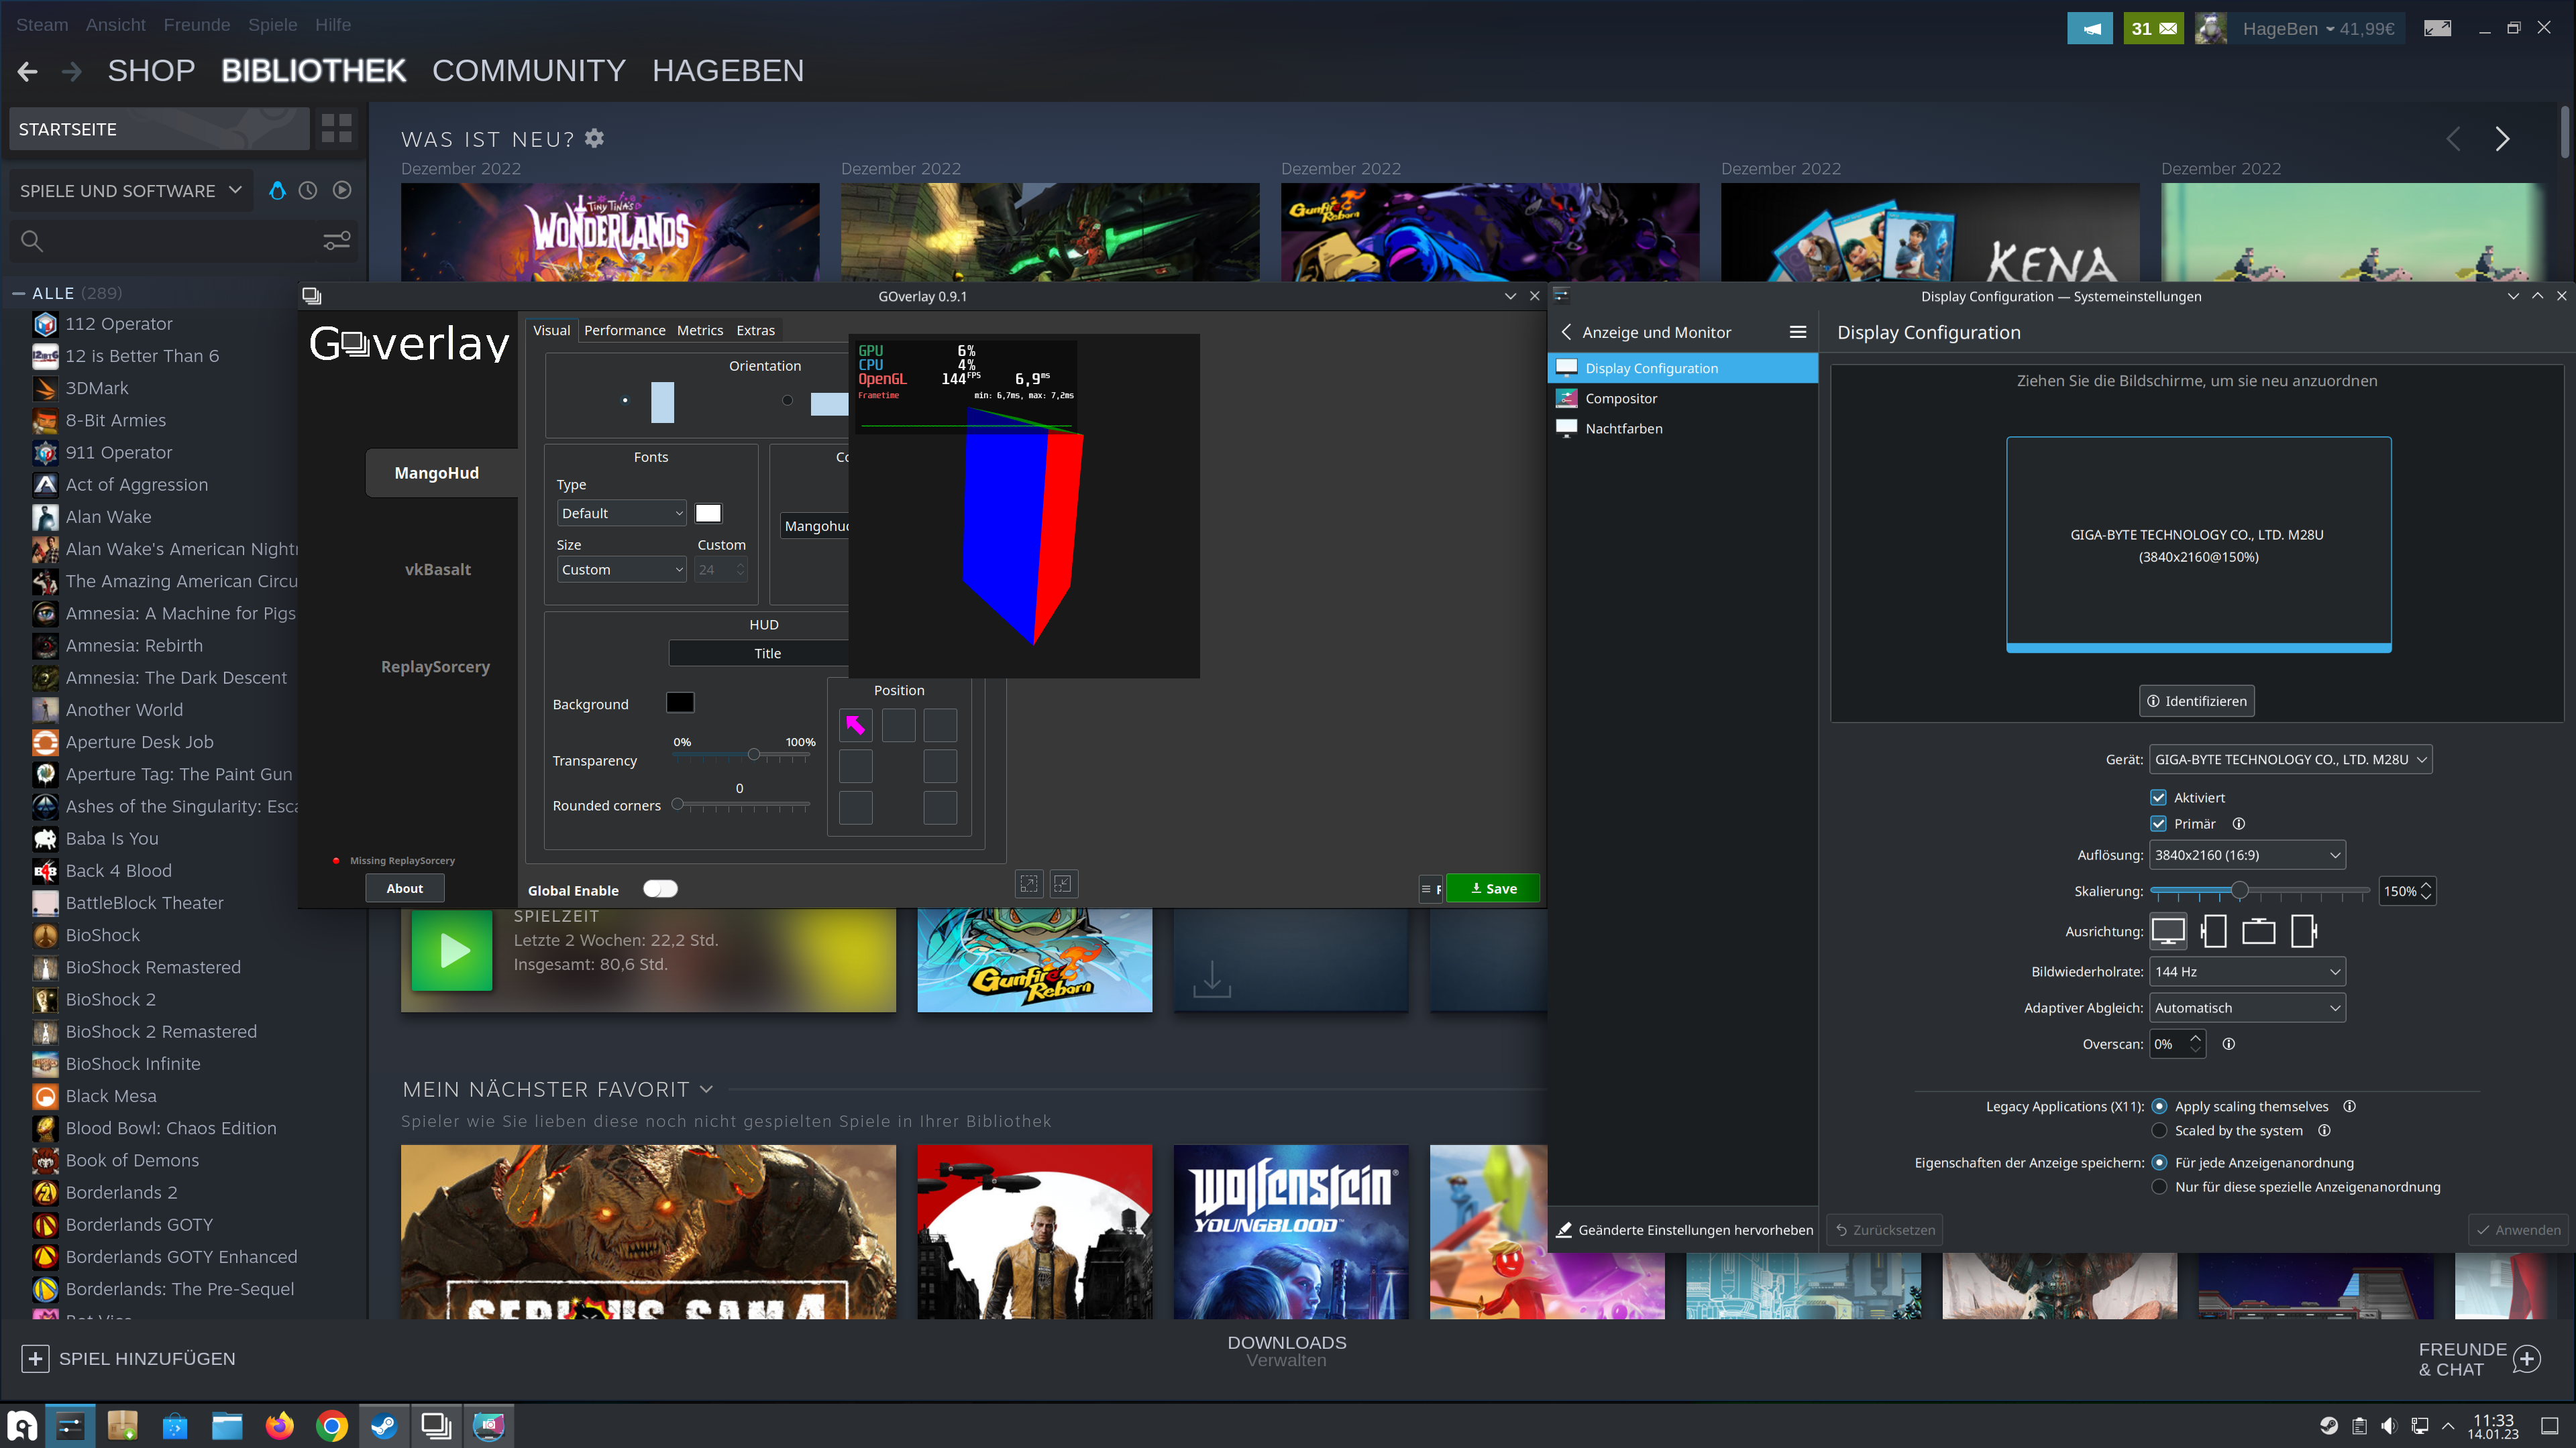
Task: Select Scaled by the system option
Action: (2159, 1130)
